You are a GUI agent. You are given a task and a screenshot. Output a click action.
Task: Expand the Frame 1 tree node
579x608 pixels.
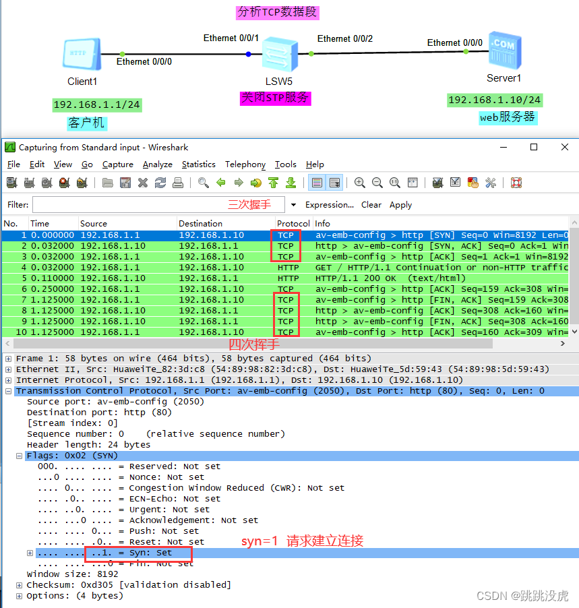click(x=8, y=359)
